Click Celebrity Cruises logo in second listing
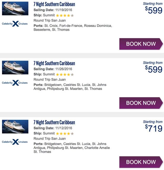 15,83
